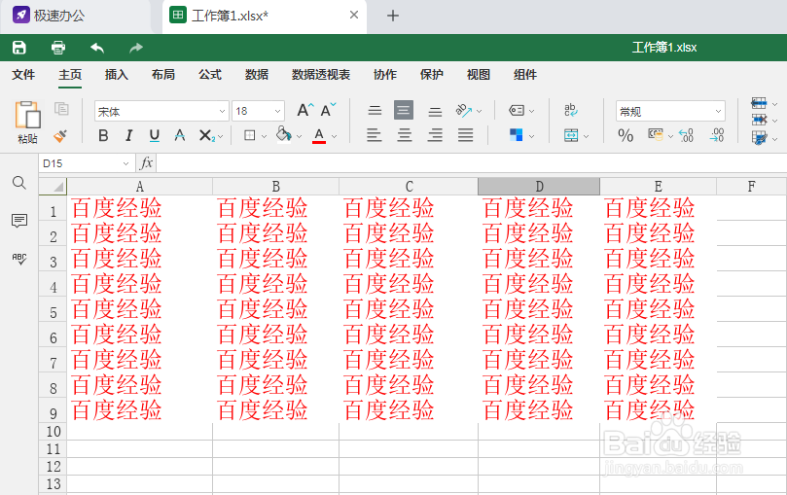Switch to the 视图 tab

tap(479, 75)
